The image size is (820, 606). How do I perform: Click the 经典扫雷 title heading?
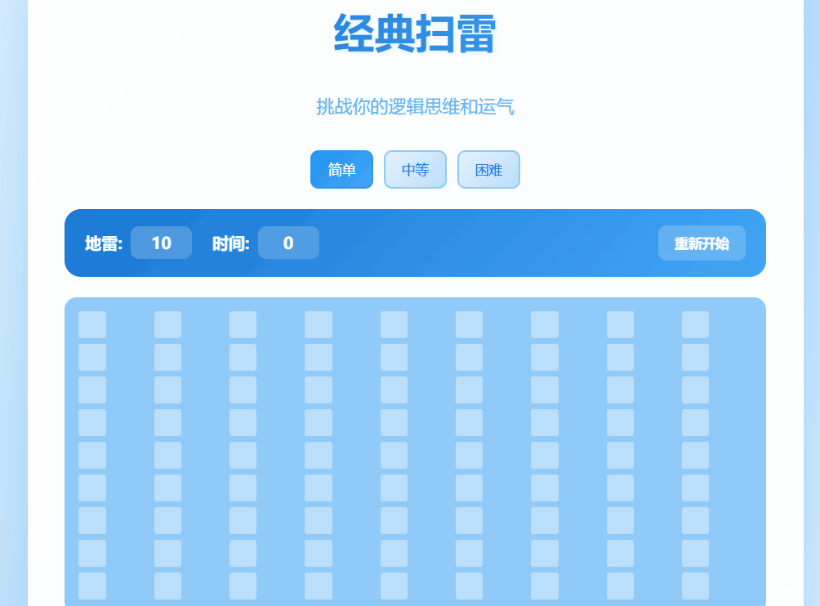click(x=415, y=34)
